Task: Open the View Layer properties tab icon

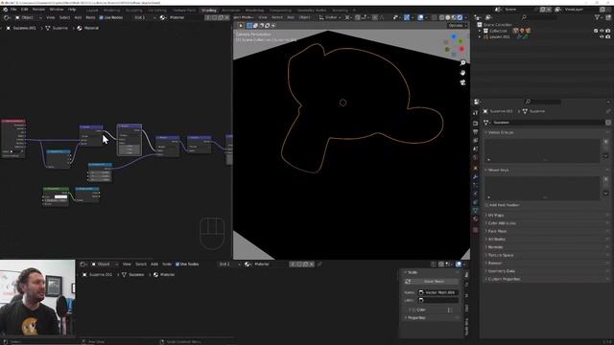Action: pyautogui.click(x=476, y=141)
